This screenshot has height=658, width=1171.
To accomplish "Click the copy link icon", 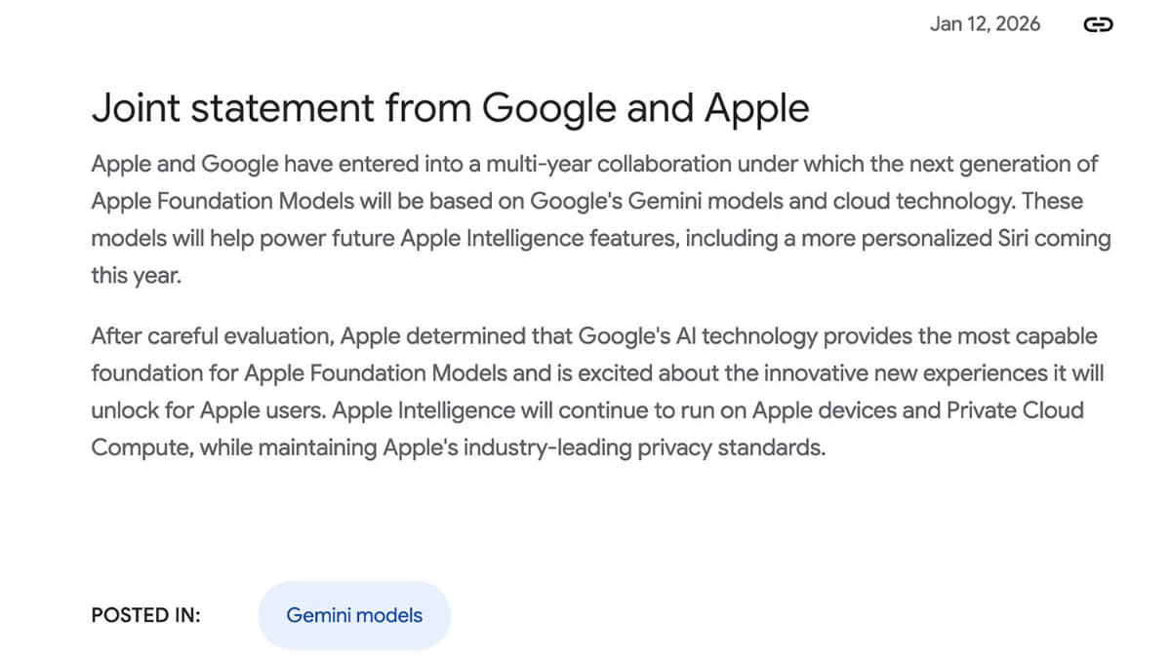I will pyautogui.click(x=1098, y=25).
